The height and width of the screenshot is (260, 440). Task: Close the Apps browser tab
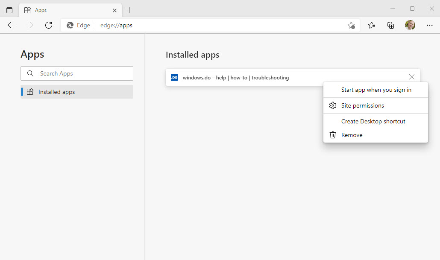tap(114, 10)
